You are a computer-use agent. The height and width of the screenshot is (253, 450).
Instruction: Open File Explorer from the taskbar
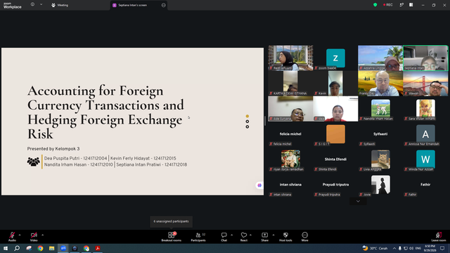click(51, 248)
